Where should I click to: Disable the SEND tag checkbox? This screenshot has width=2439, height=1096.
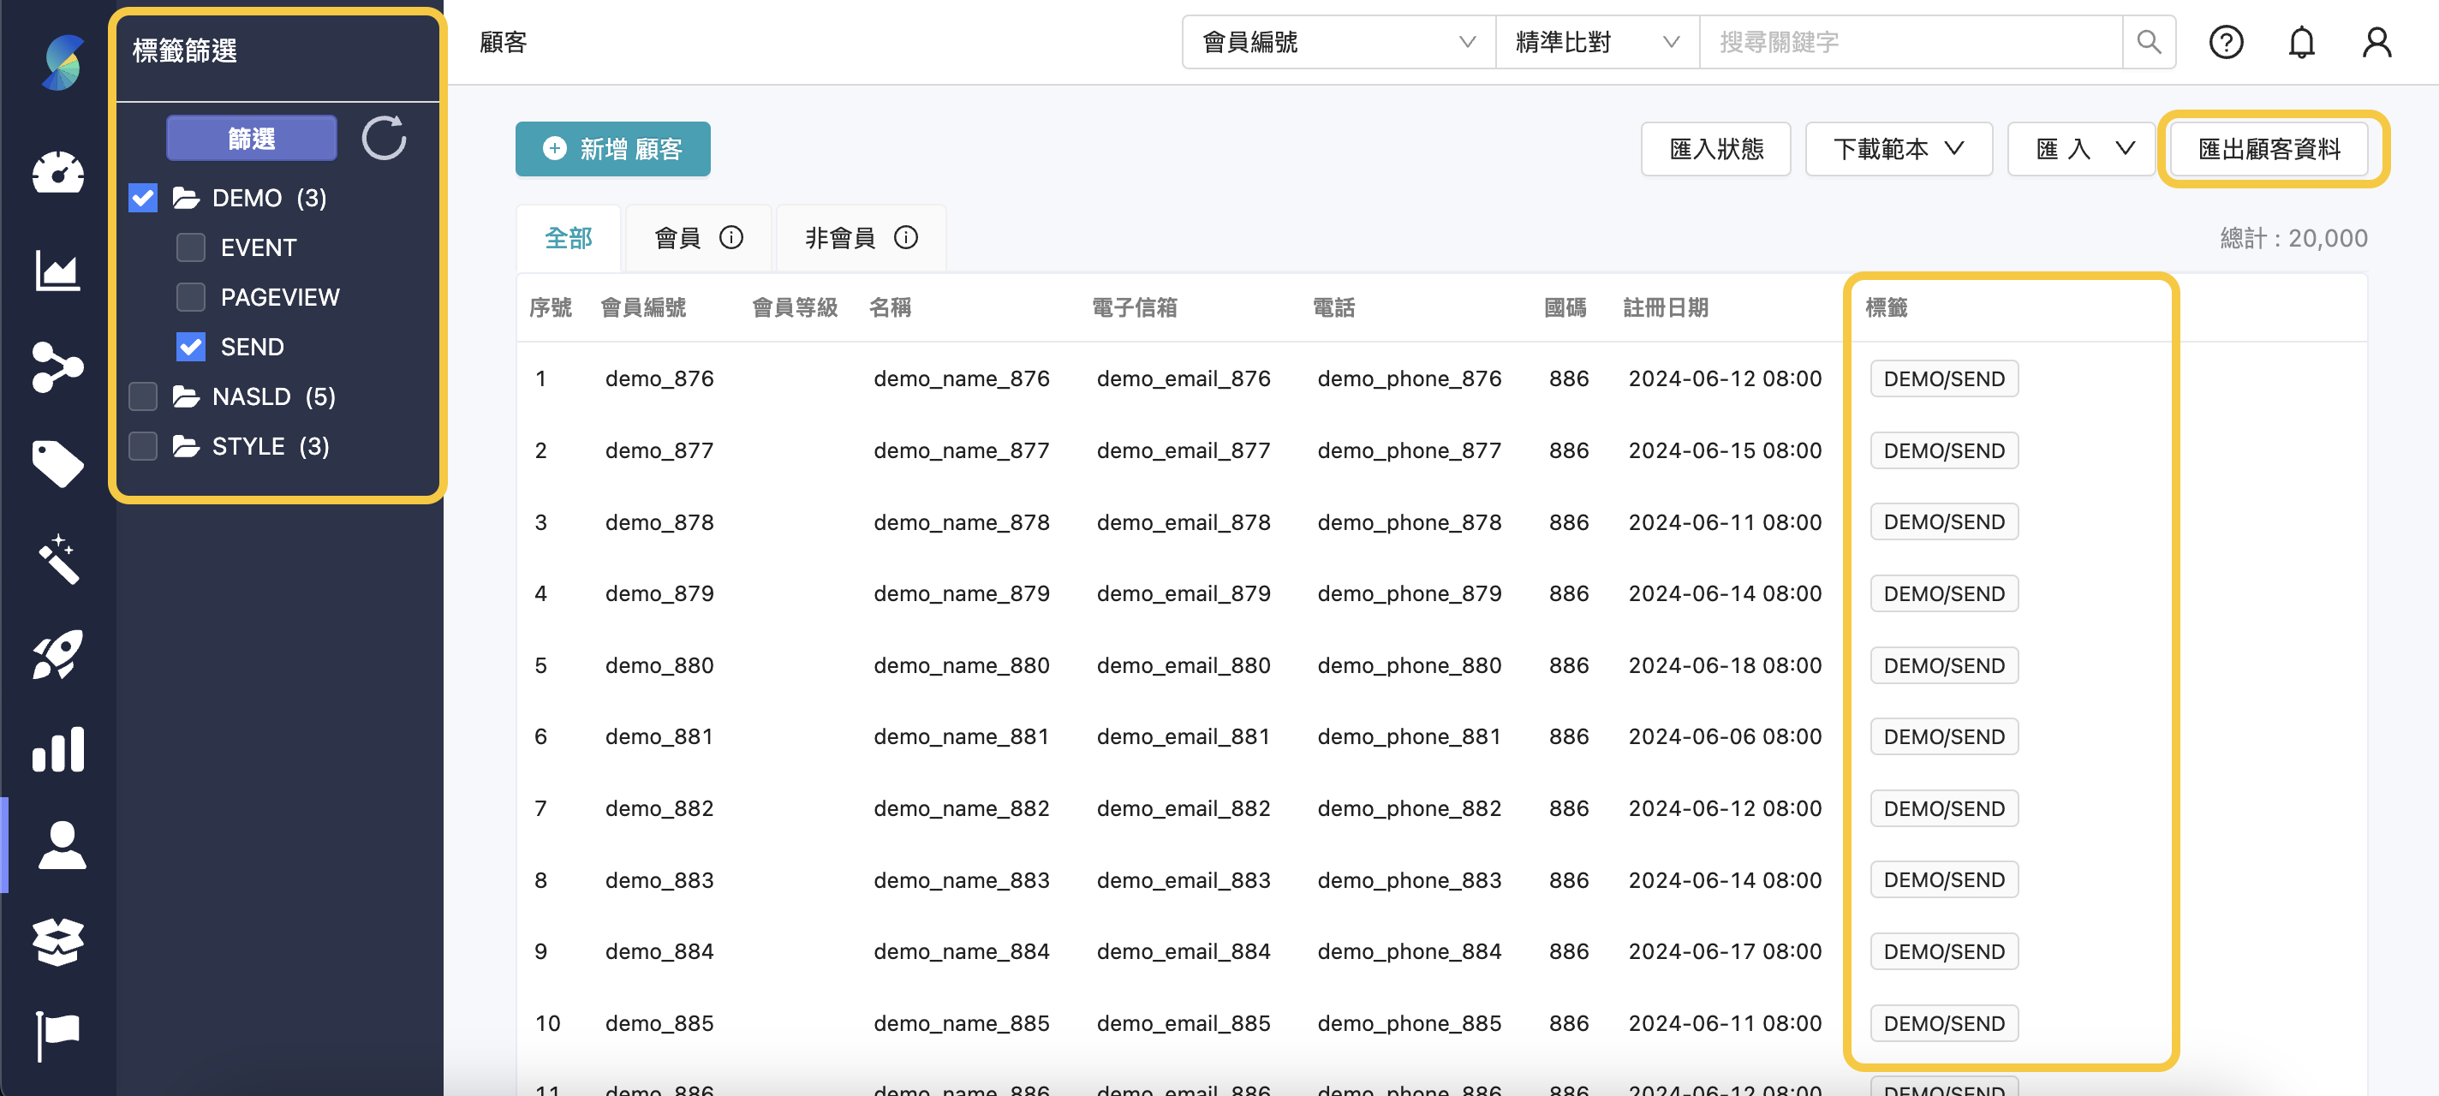(x=191, y=347)
